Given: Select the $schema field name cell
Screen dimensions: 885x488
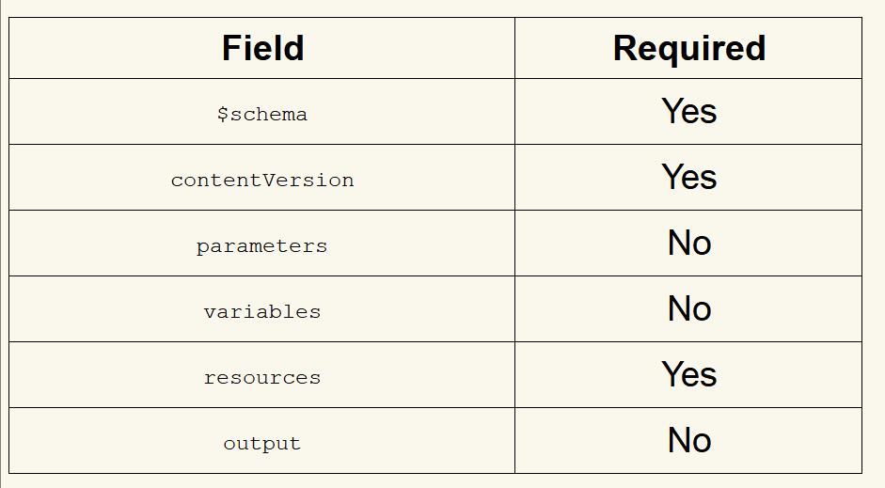Looking at the screenshot, I should point(262,114).
